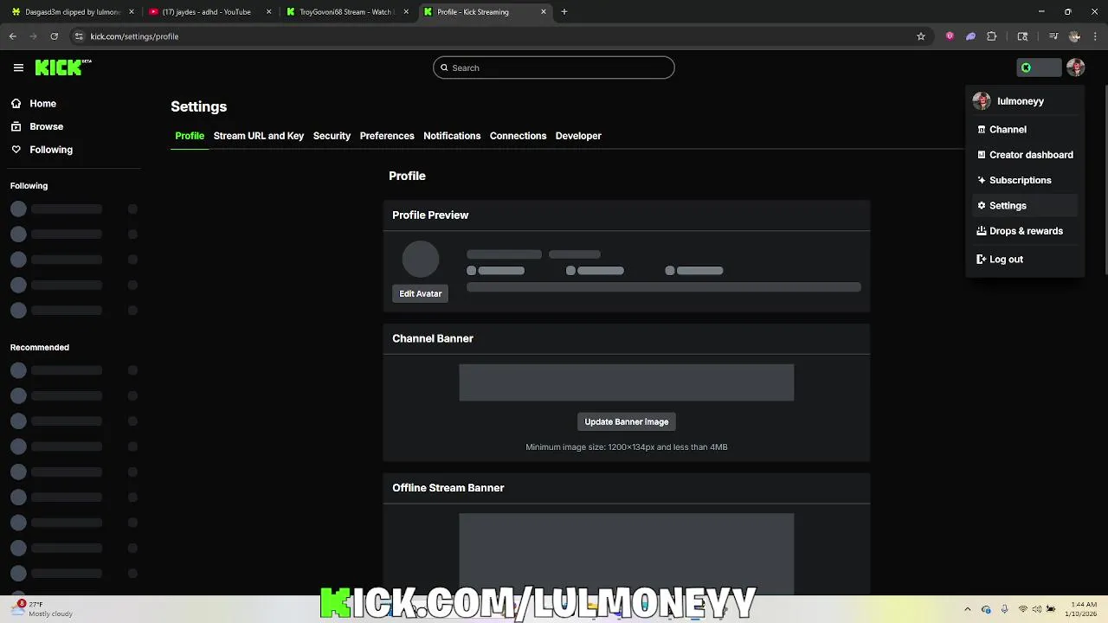Switch to Stream URL and Key tab
This screenshot has height=623, width=1108.
point(259,136)
